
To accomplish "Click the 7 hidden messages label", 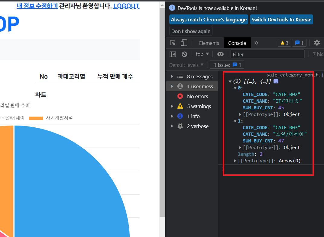I will (x=318, y=54).
